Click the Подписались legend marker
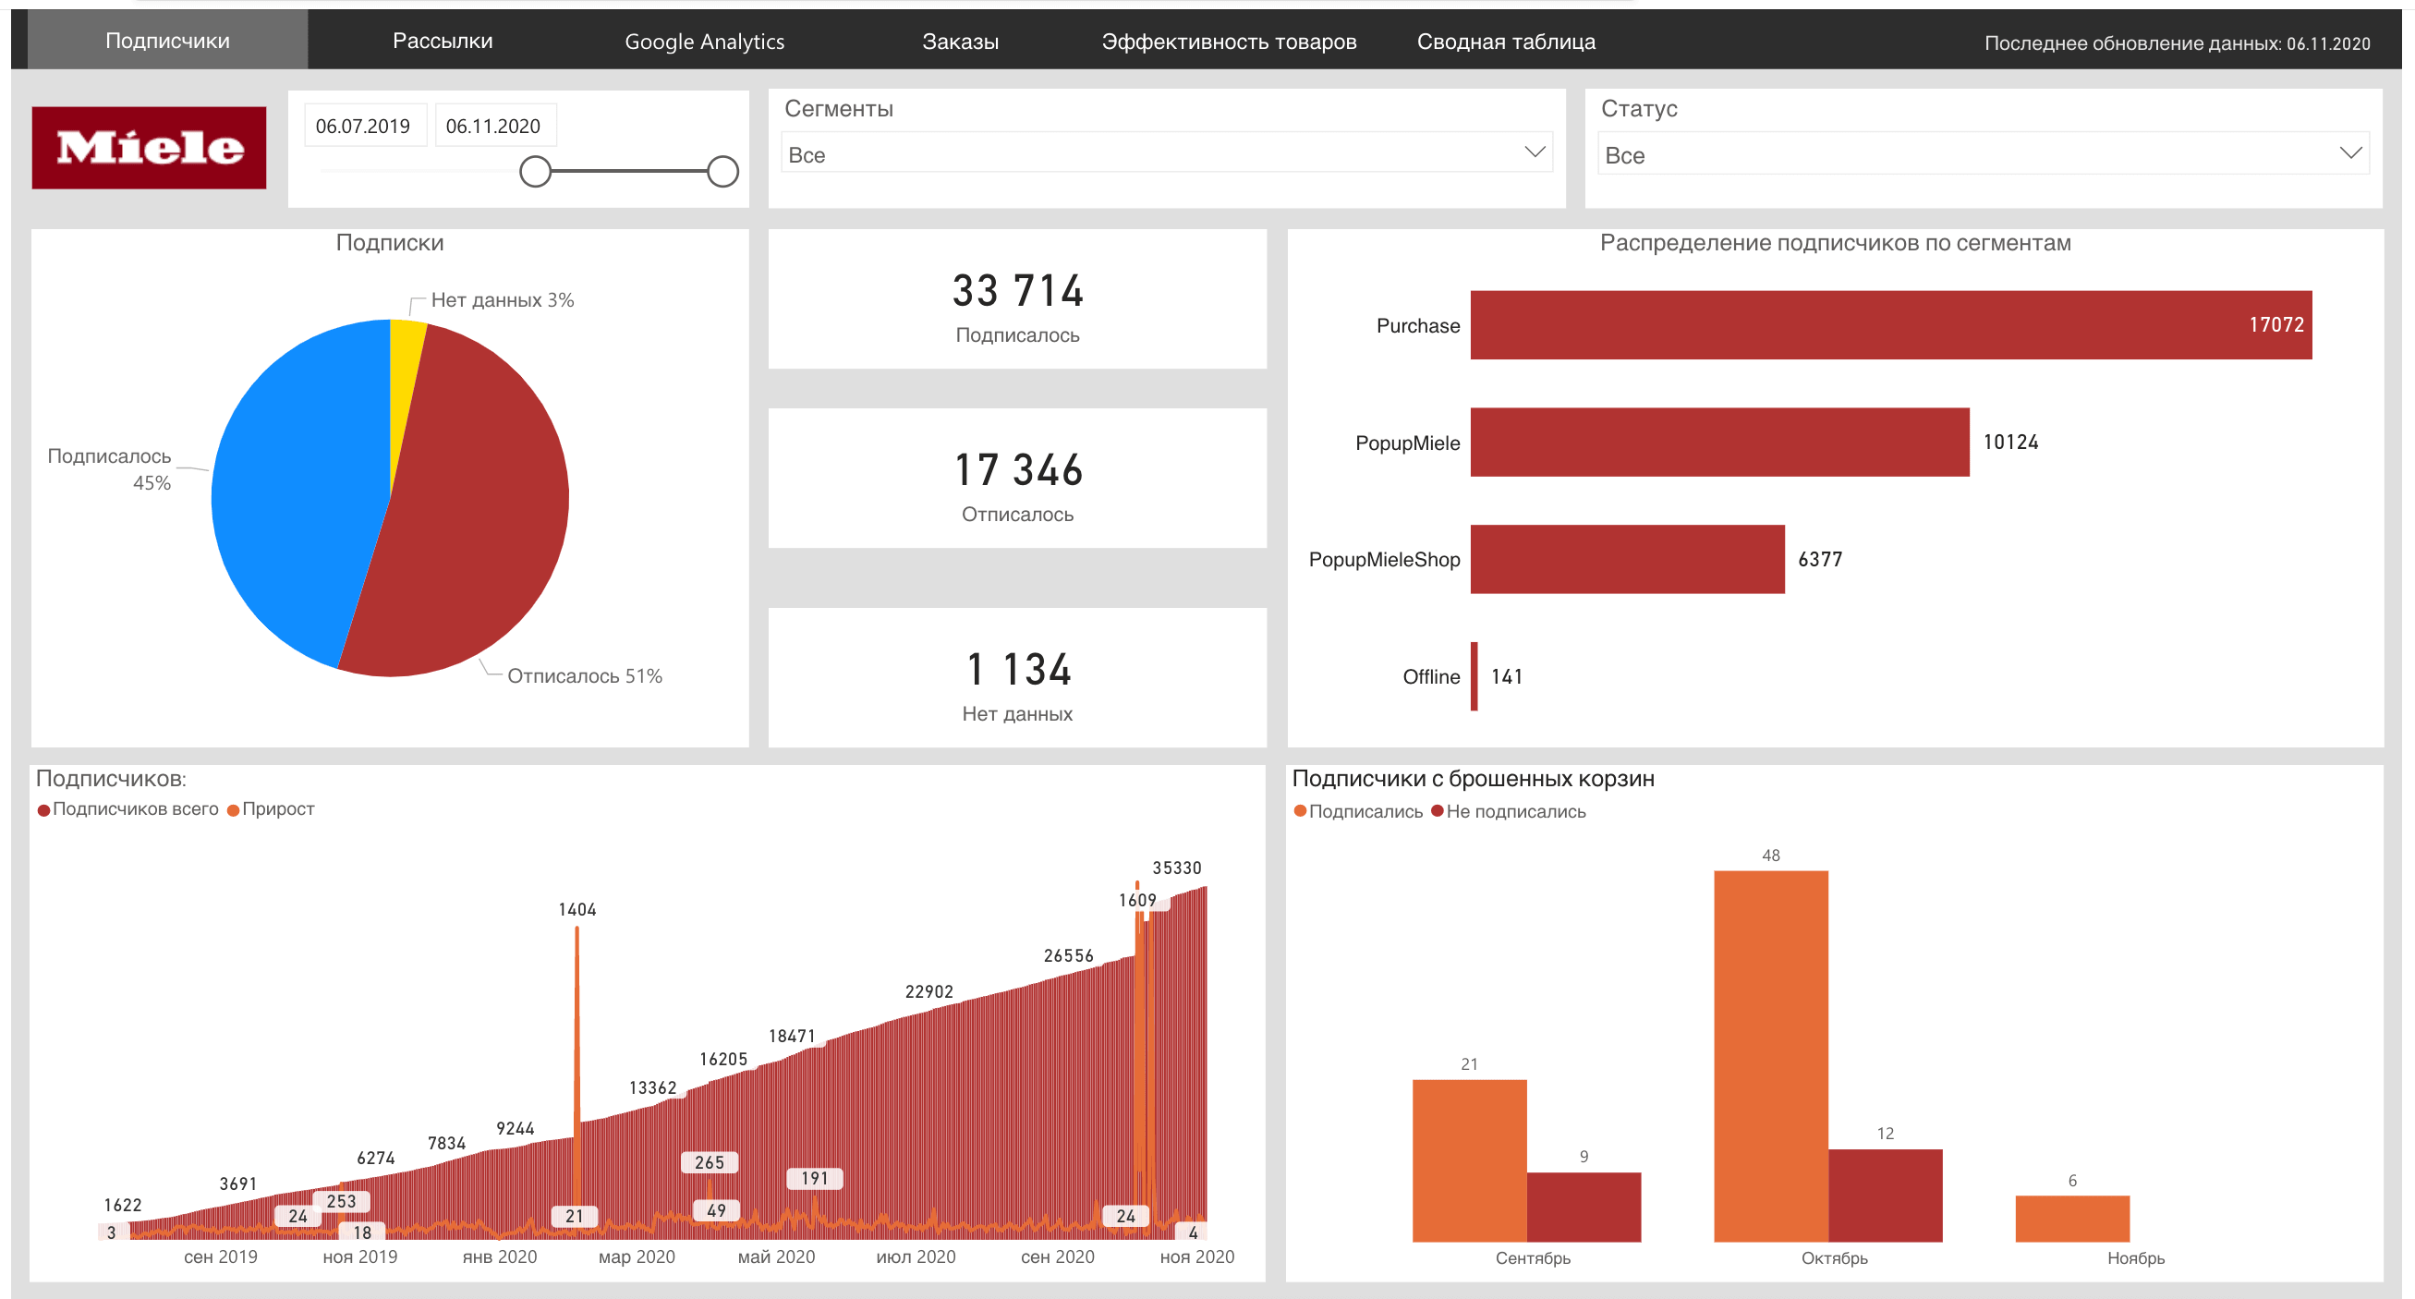The height and width of the screenshot is (1299, 2415). 1300,811
